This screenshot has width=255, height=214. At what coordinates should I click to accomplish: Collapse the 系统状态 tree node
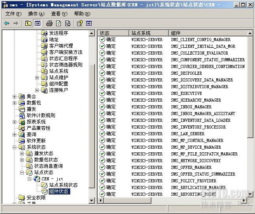click(14, 148)
